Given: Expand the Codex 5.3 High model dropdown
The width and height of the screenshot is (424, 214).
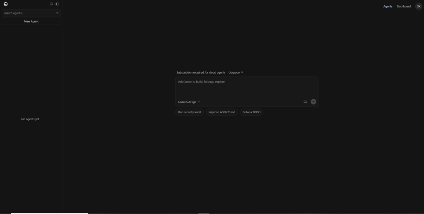Looking at the screenshot, I should [187, 102].
